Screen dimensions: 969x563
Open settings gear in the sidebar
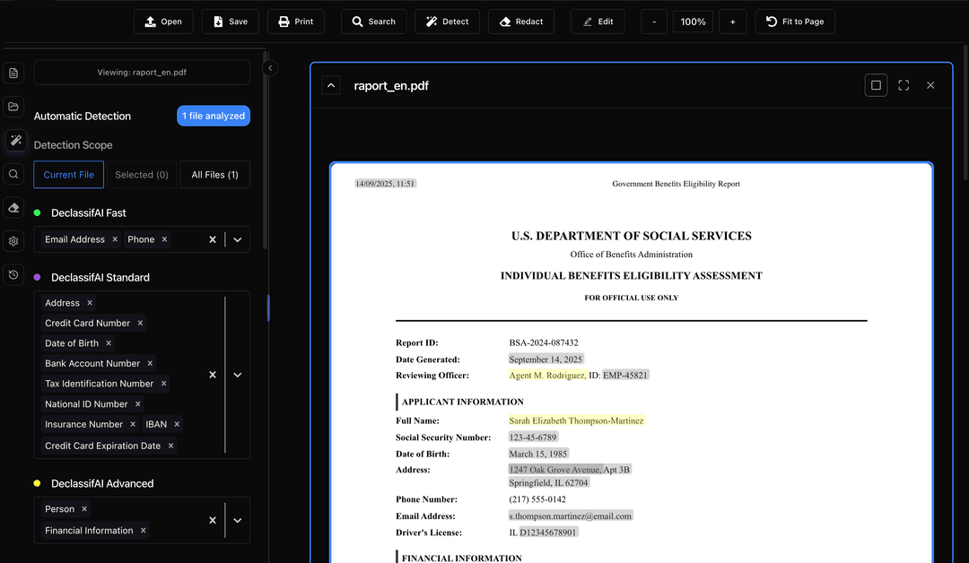13,241
